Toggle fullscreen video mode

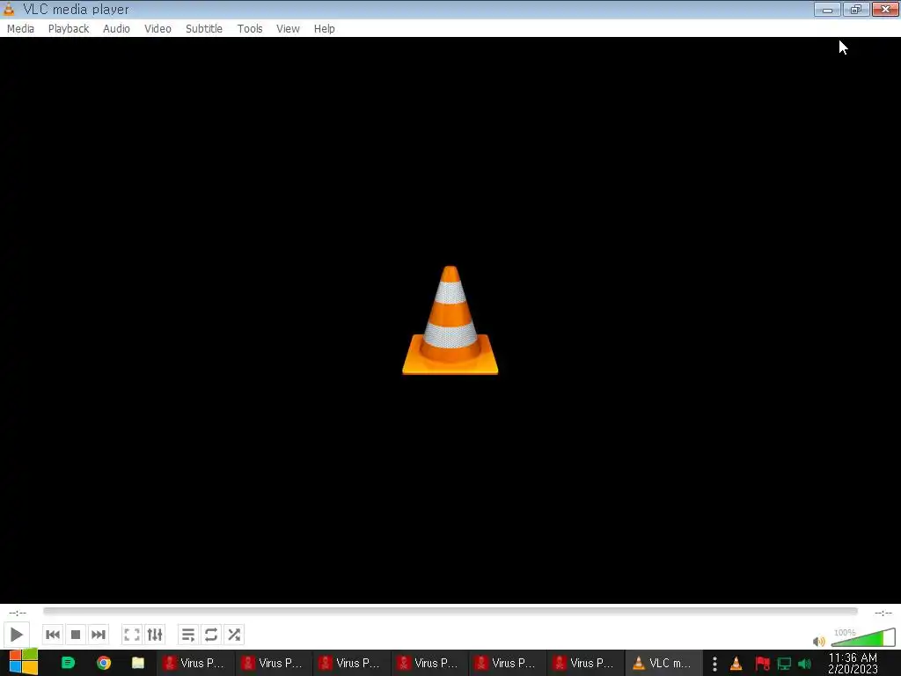coord(132,635)
